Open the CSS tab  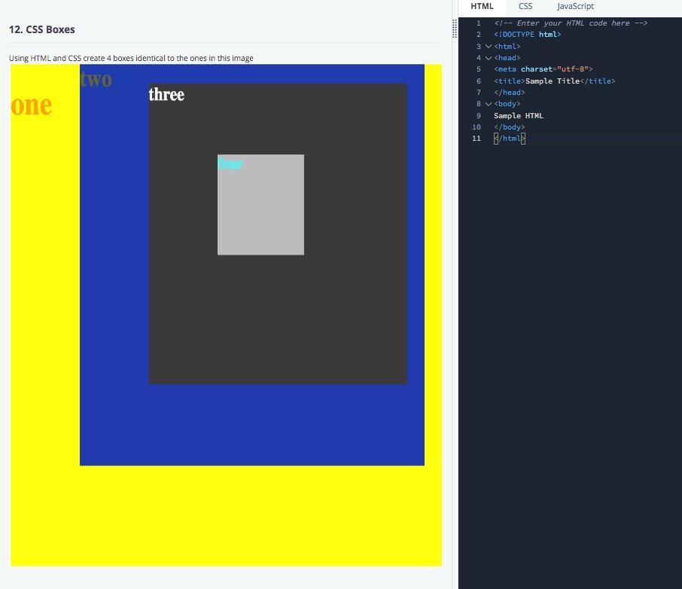click(525, 7)
